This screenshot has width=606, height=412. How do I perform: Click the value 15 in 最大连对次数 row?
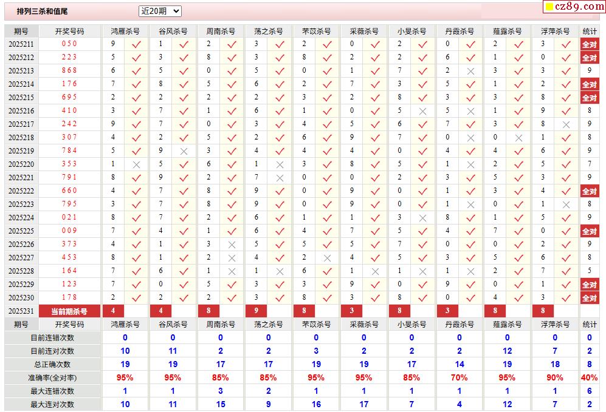[x=221, y=405]
